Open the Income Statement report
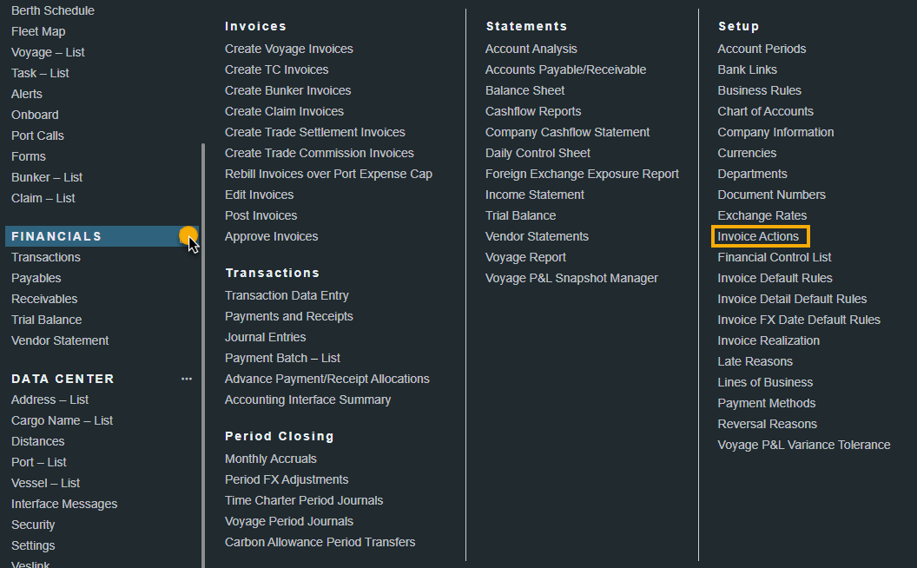This screenshot has width=917, height=568. coord(533,195)
